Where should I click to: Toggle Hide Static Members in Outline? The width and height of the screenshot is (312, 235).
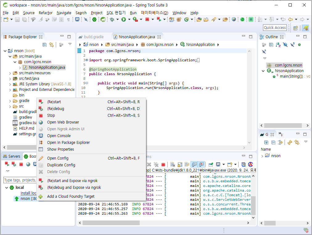tap(292, 45)
